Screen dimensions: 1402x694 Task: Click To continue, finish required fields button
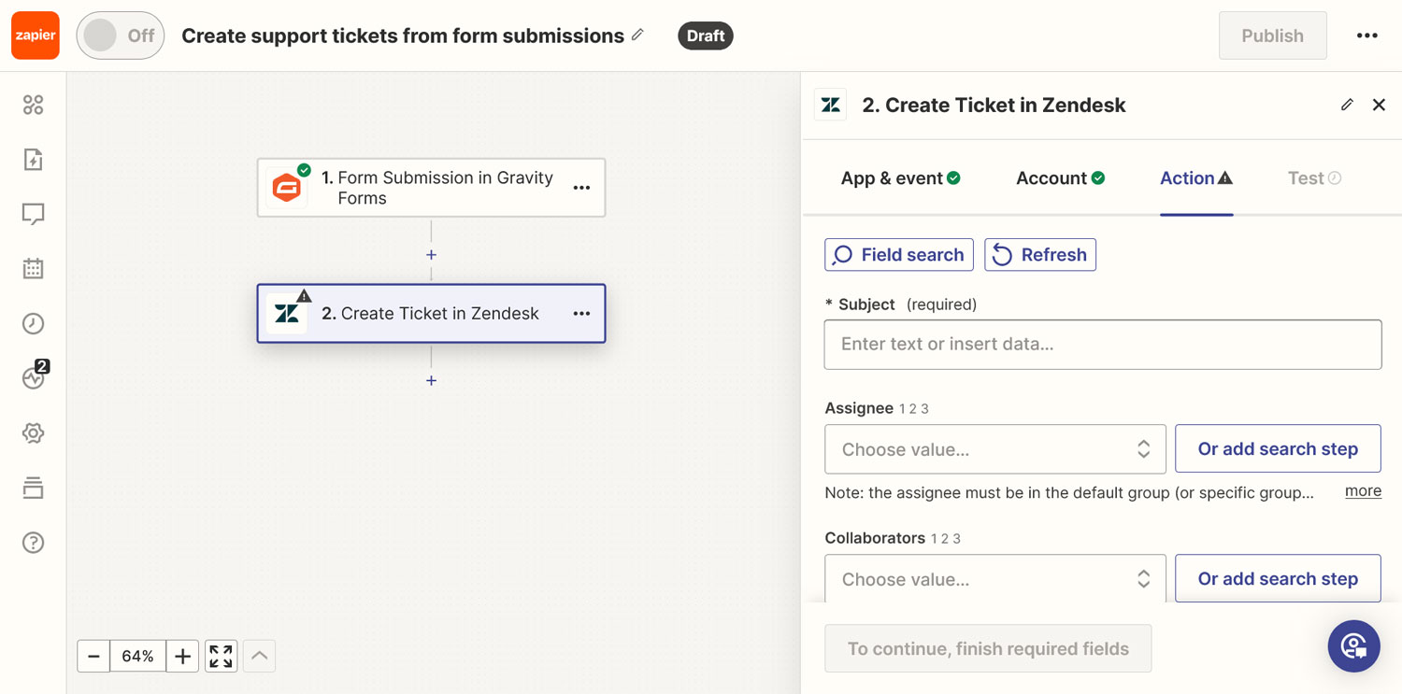pyautogui.click(x=988, y=648)
